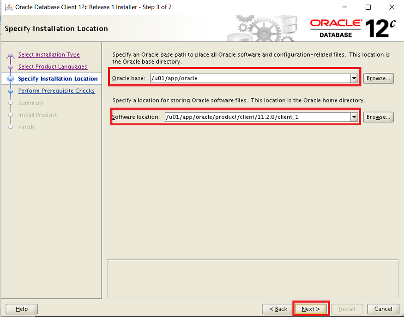Expand the Oracle base dropdown arrow
The height and width of the screenshot is (317, 404).
354,78
